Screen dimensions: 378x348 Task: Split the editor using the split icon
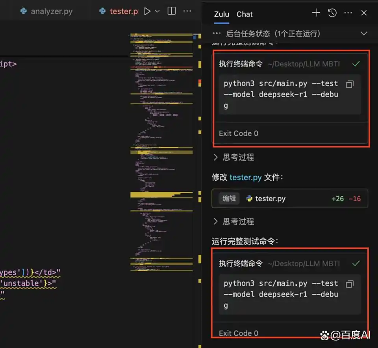171,11
